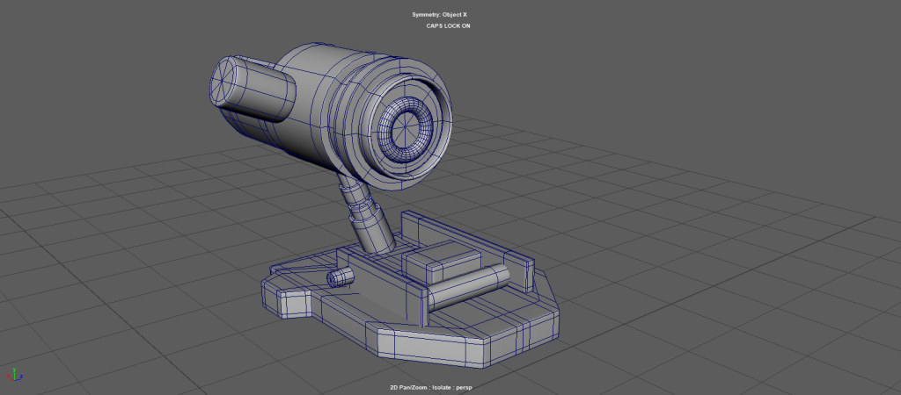Click the XYZ axis orientation gizmo
Screen dimensions: 901x395
point(14,374)
